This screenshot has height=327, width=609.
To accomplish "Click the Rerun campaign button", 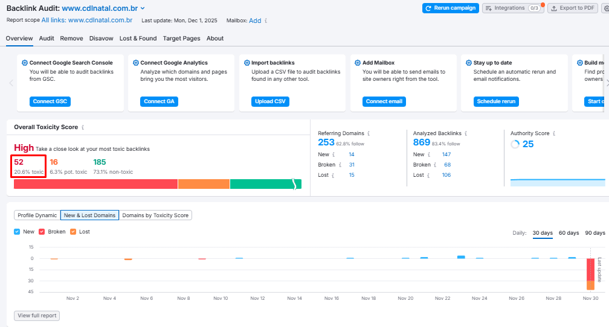I will click(450, 8).
